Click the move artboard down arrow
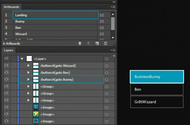Image resolution: width=190 pixels, height=125 pixels. coord(88,43)
